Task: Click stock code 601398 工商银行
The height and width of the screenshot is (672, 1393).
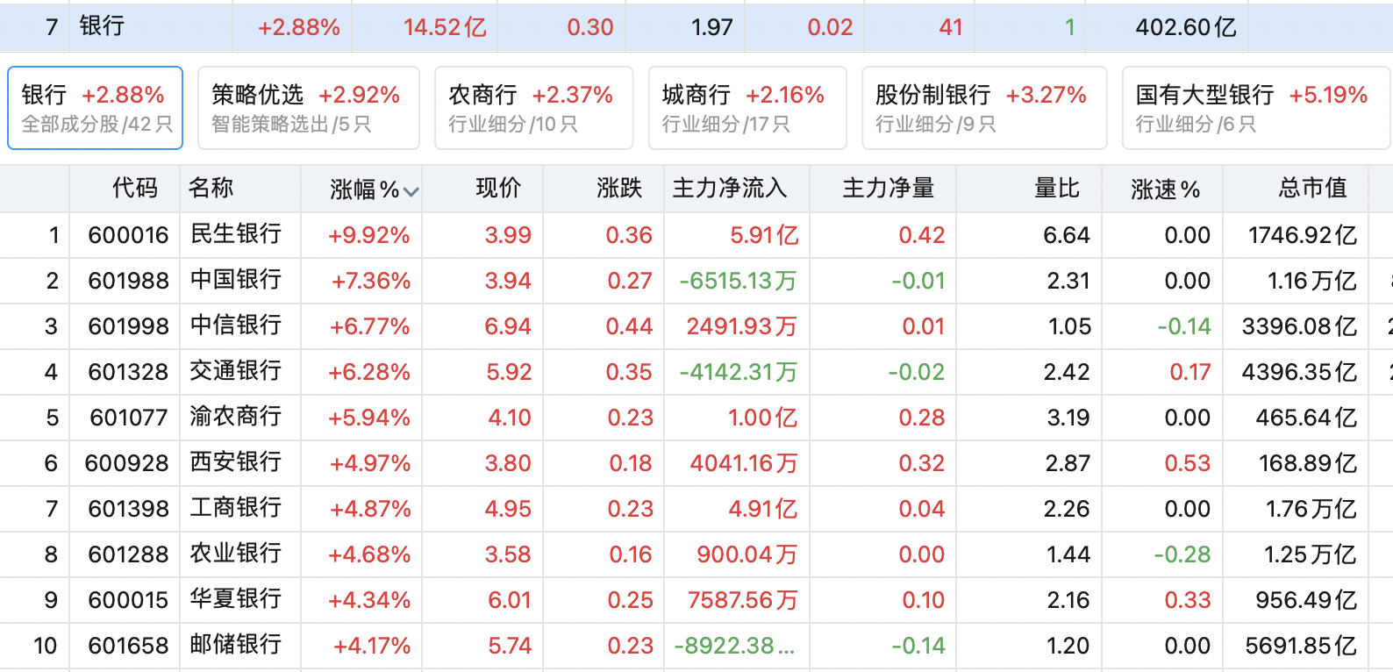Action: (128, 509)
